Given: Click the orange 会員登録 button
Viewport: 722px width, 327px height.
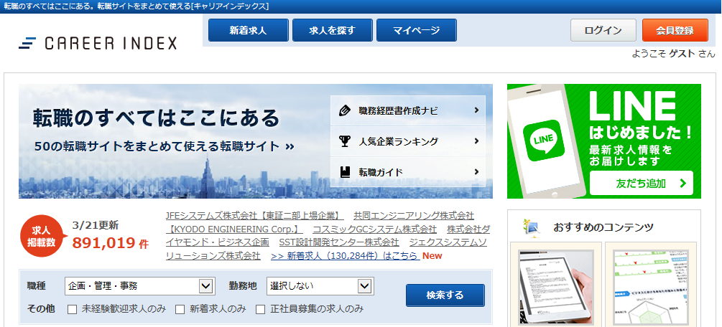Looking at the screenshot, I should click(x=675, y=30).
